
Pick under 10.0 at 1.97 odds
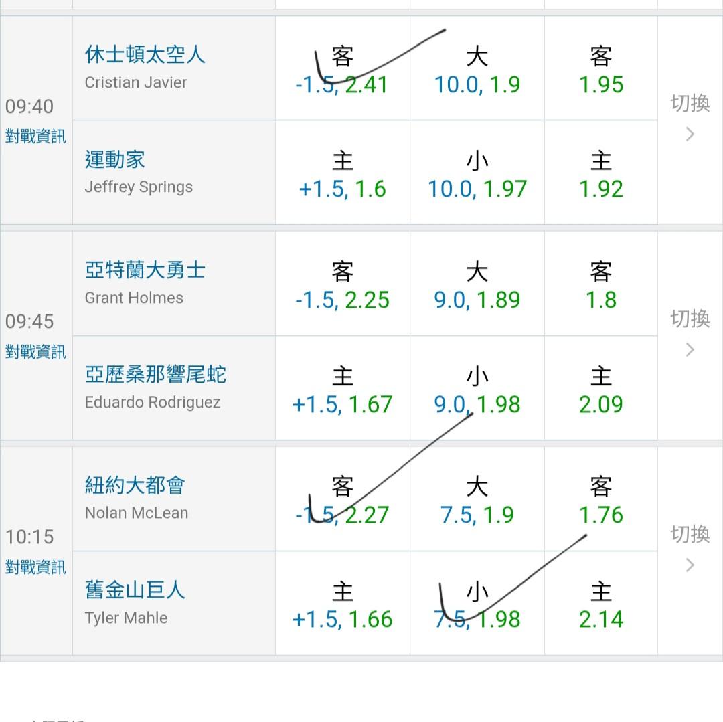coord(477,174)
